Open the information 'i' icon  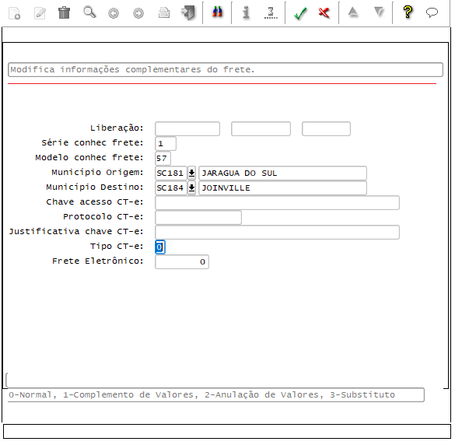246,12
